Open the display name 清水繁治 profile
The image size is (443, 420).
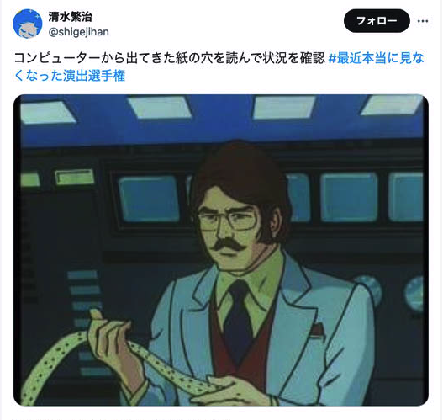tap(71, 16)
